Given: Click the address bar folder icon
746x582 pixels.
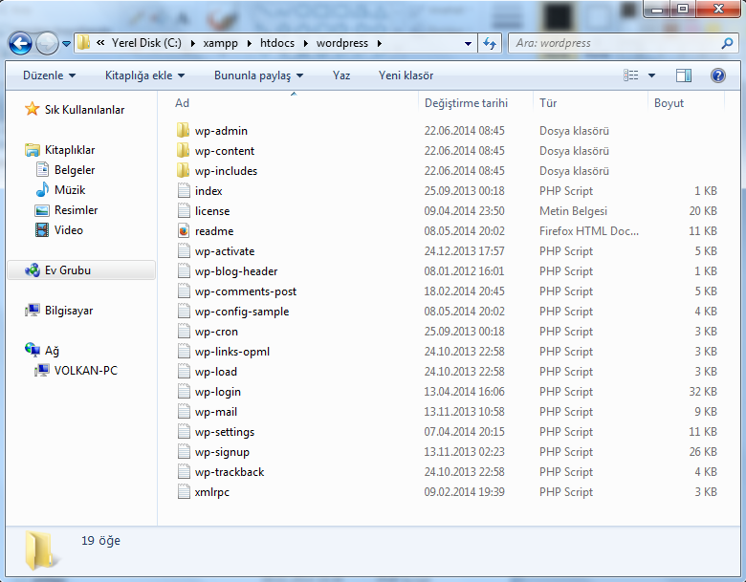Looking at the screenshot, I should 84,43.
